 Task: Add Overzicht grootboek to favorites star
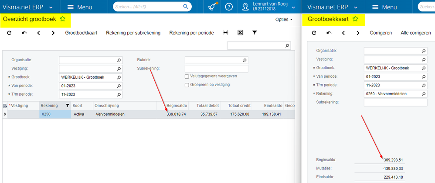coord(63,19)
